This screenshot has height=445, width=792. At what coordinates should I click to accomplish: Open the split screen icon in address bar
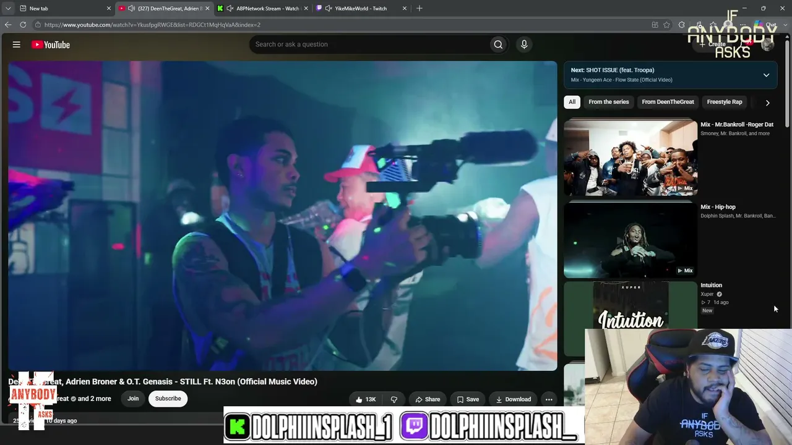pyautogui.click(x=655, y=25)
